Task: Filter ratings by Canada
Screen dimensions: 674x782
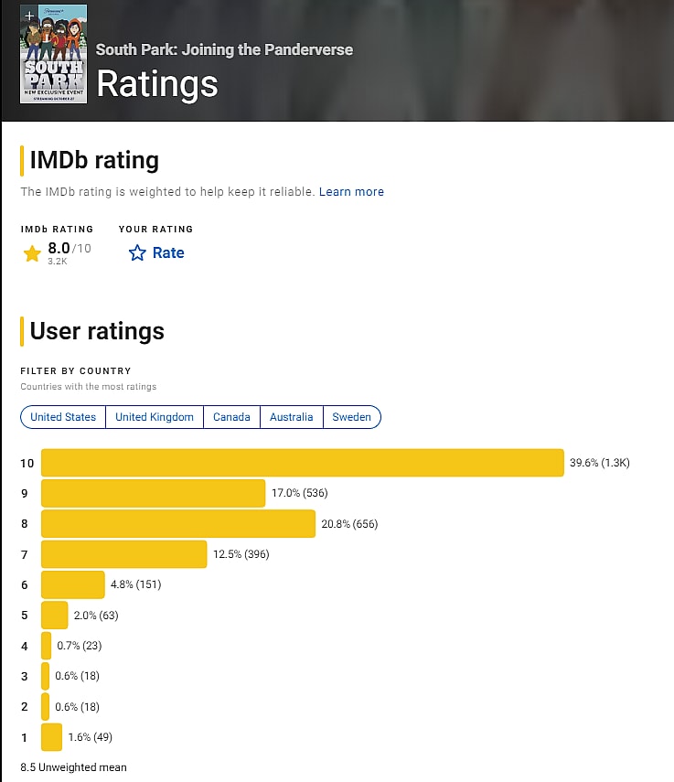Action: click(231, 417)
